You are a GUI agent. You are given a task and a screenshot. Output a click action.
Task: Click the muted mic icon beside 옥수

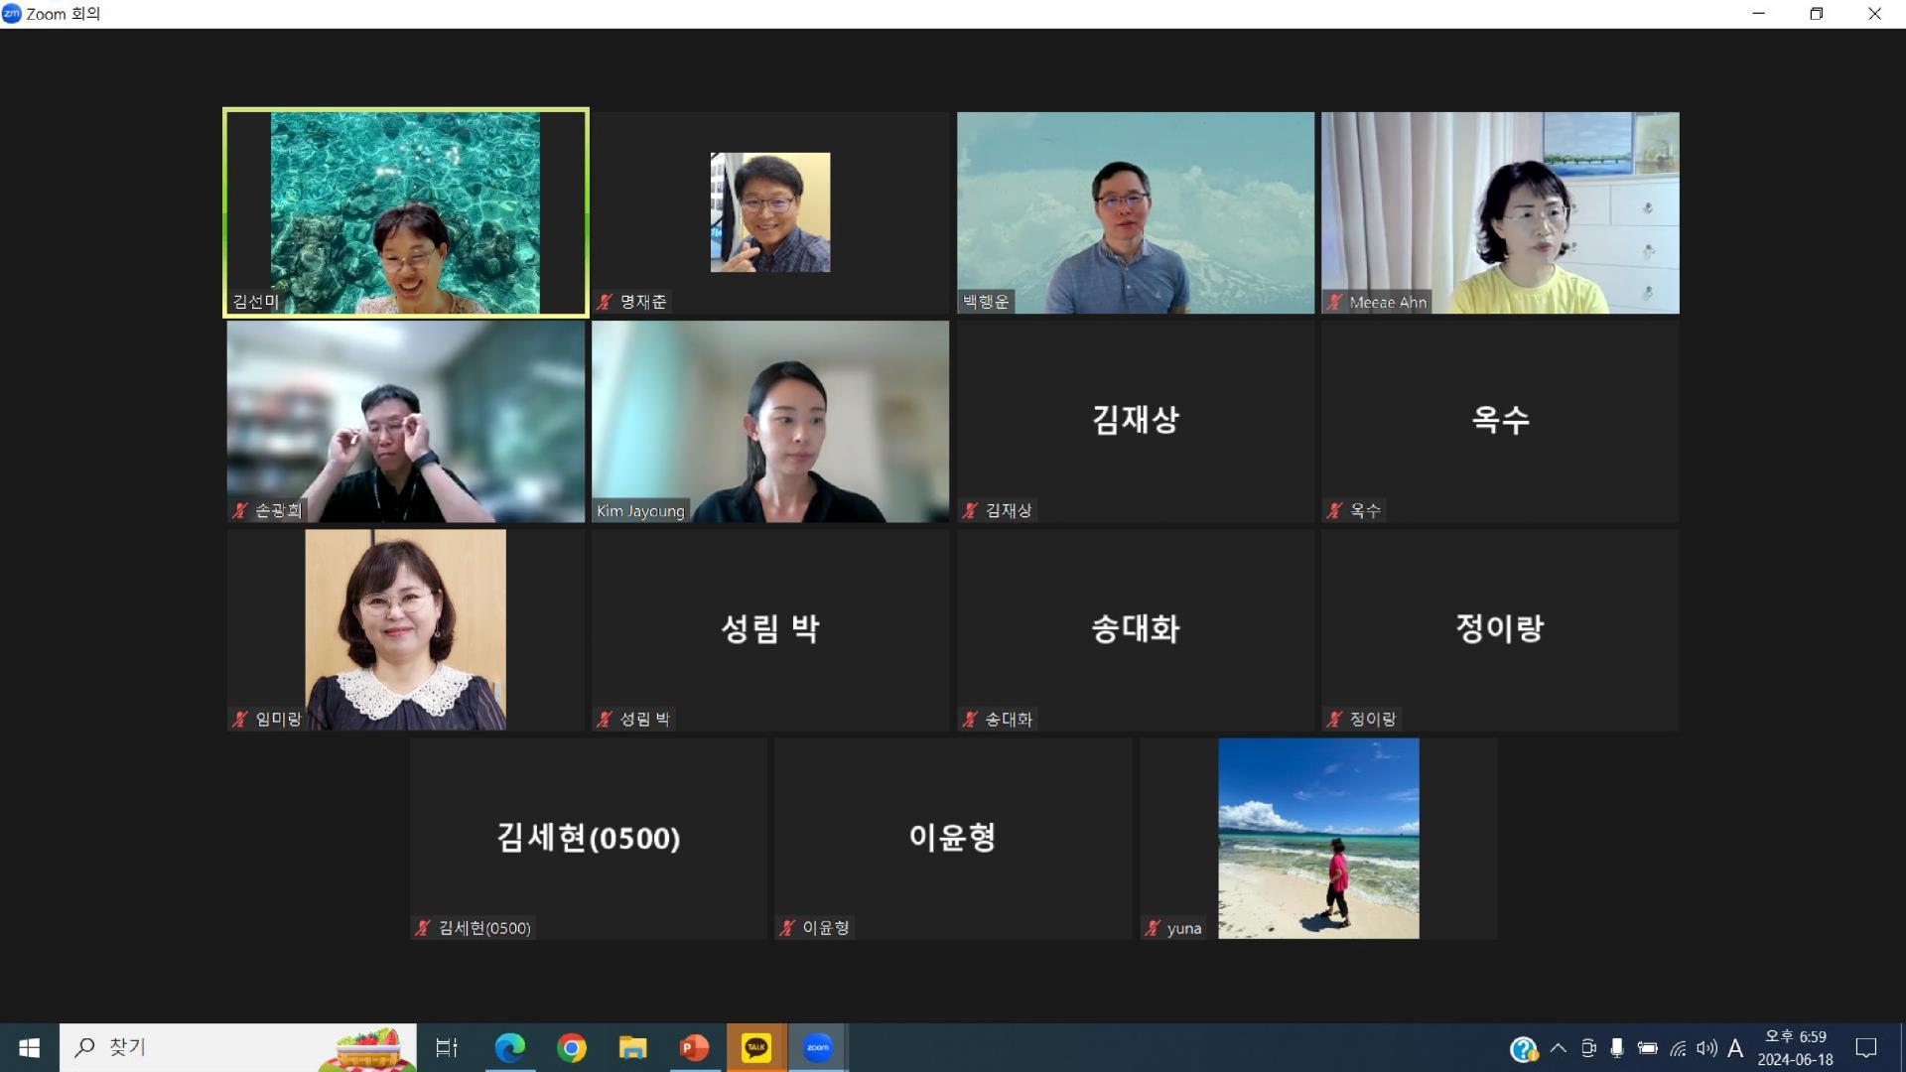coord(1334,510)
